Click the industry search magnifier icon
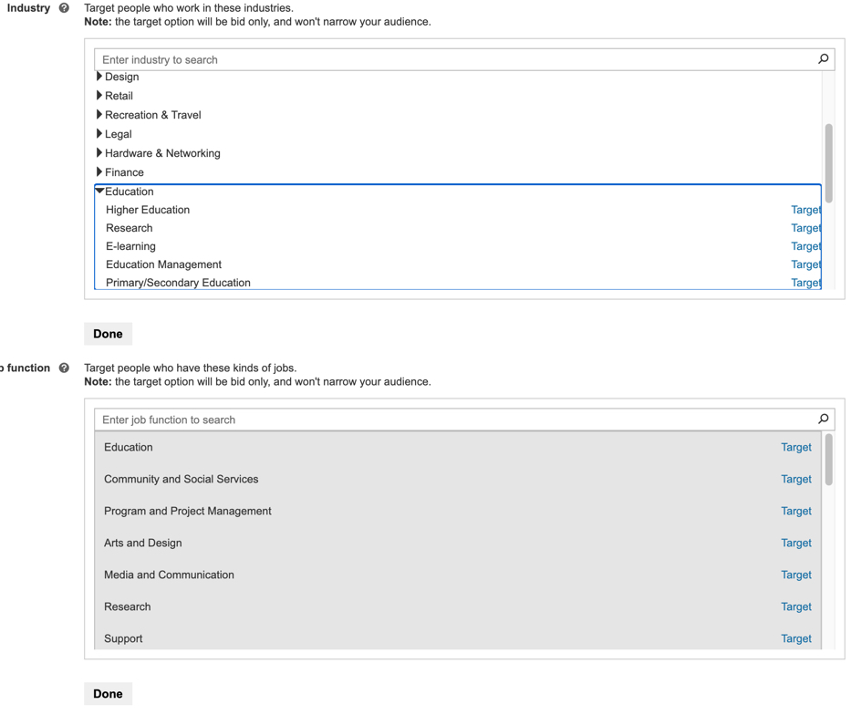Image resolution: width=851 pixels, height=715 pixels. click(x=823, y=59)
